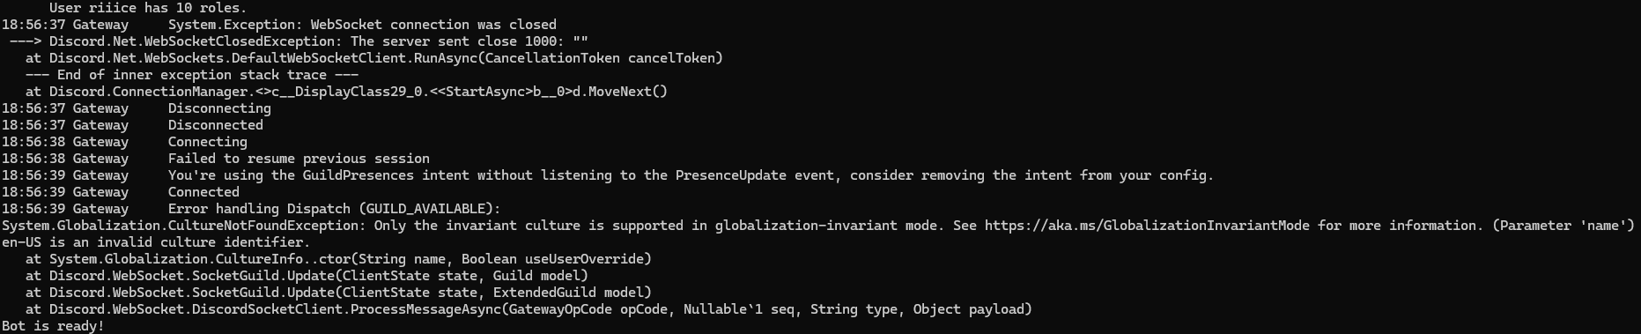
Task: Click the 'Failed to resume previous session' message
Action: coord(299,159)
